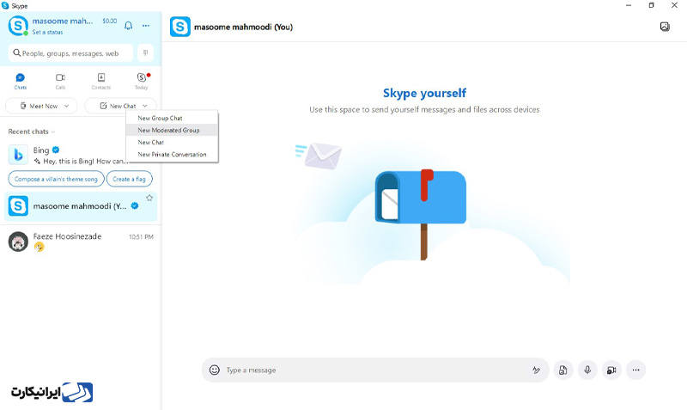Choose New Moderated Group
Viewport: 687px width, 410px height.
(172, 131)
